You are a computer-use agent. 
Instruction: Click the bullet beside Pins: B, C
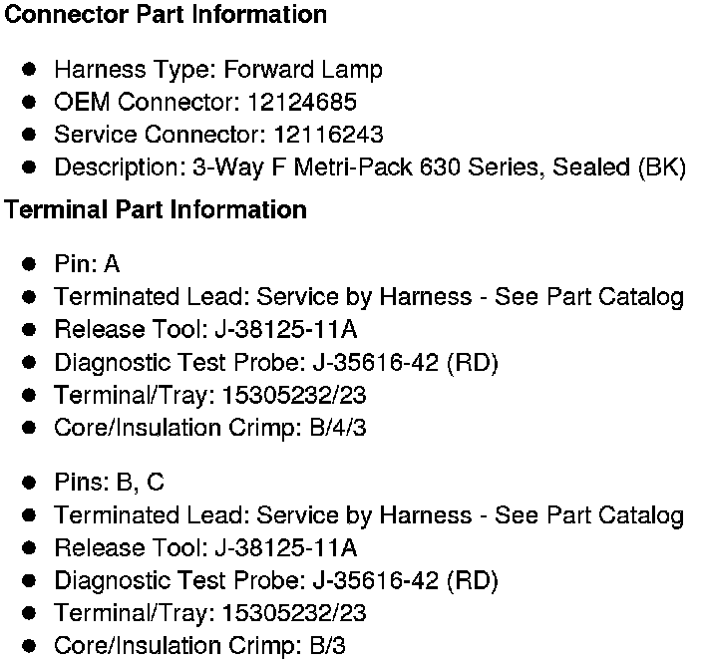30,483
